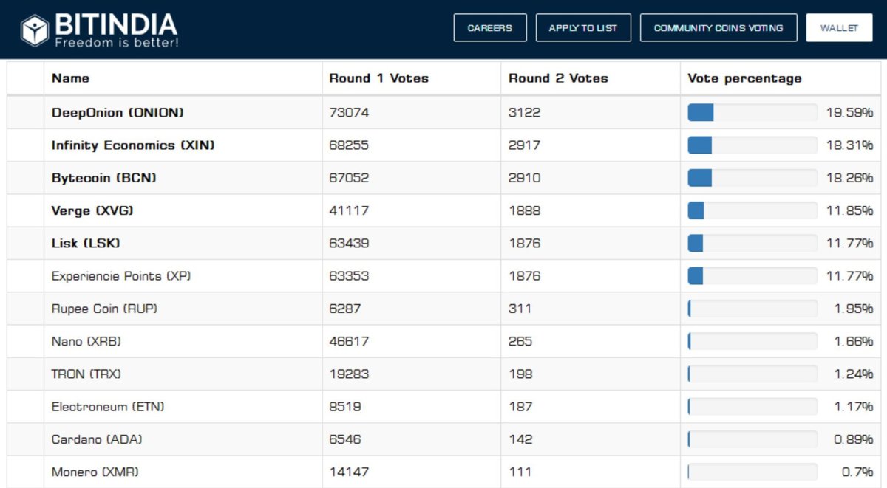
Task: Open Community Coins Voting
Action: point(718,27)
